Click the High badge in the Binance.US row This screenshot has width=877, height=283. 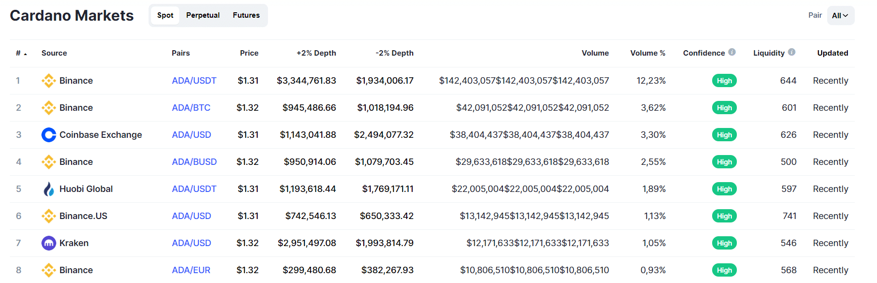pos(724,216)
